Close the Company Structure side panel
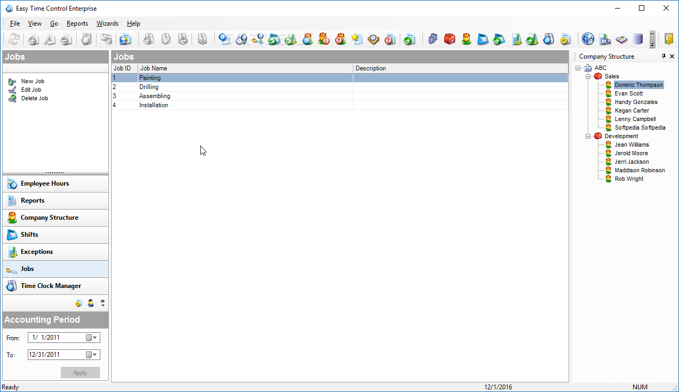This screenshot has height=392, width=679. point(672,56)
